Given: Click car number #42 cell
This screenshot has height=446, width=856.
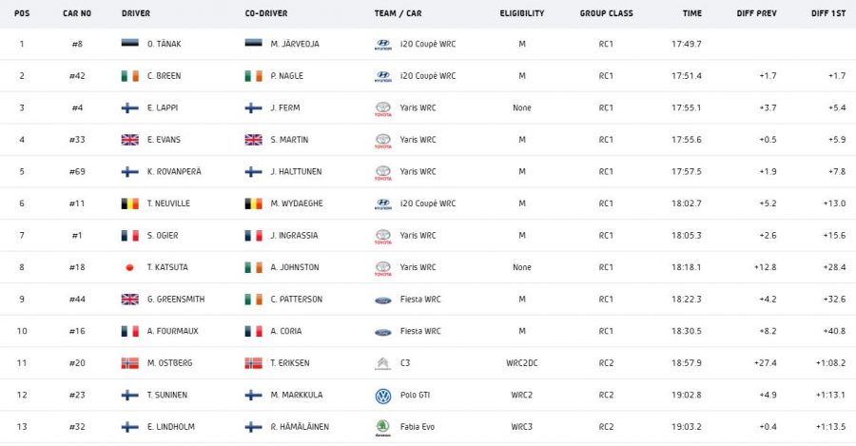Looking at the screenshot, I should [x=78, y=76].
